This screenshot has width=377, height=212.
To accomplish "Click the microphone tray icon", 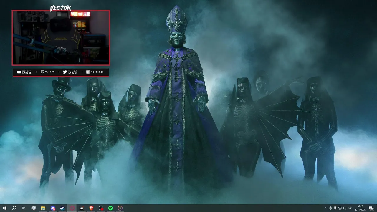I will coord(335,208).
